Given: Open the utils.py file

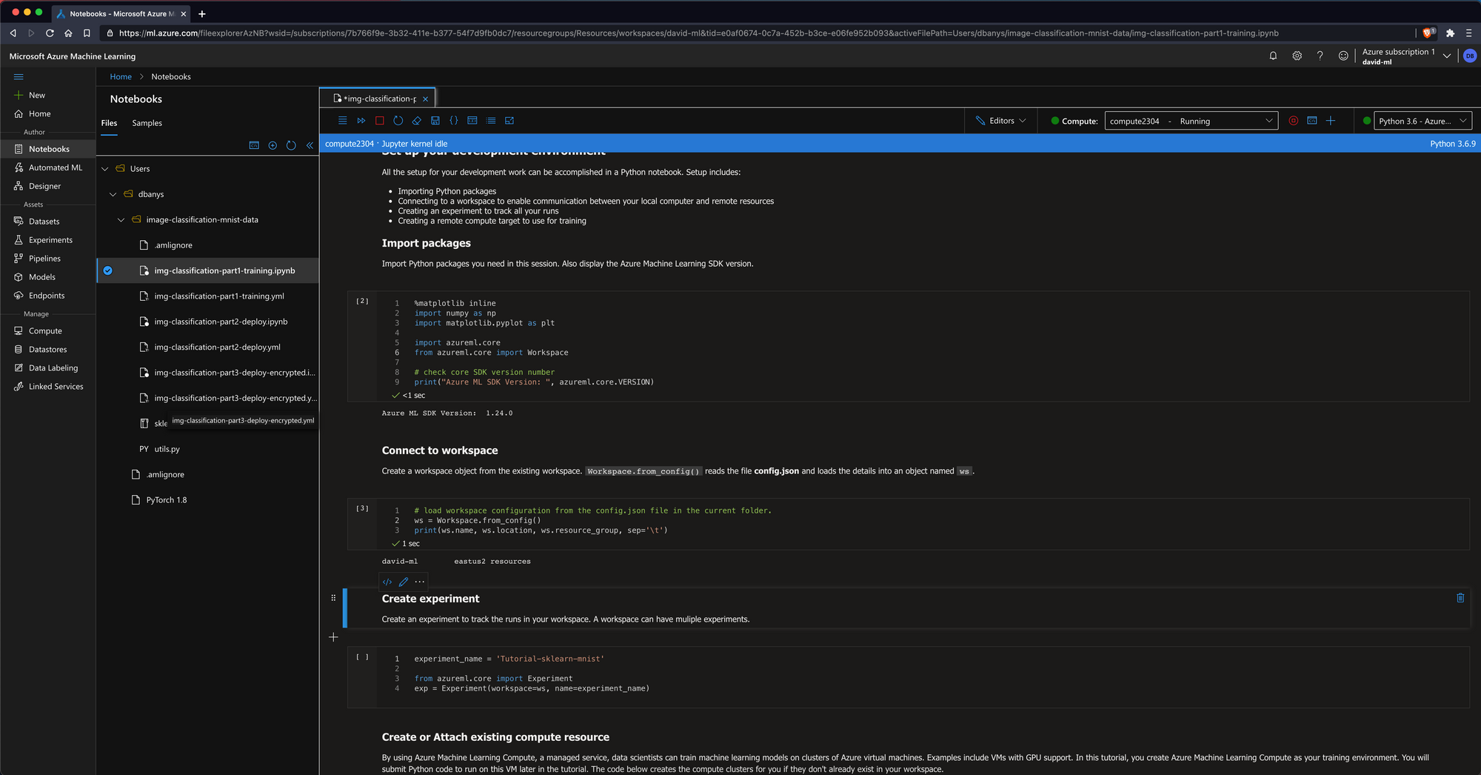Looking at the screenshot, I should [x=167, y=449].
